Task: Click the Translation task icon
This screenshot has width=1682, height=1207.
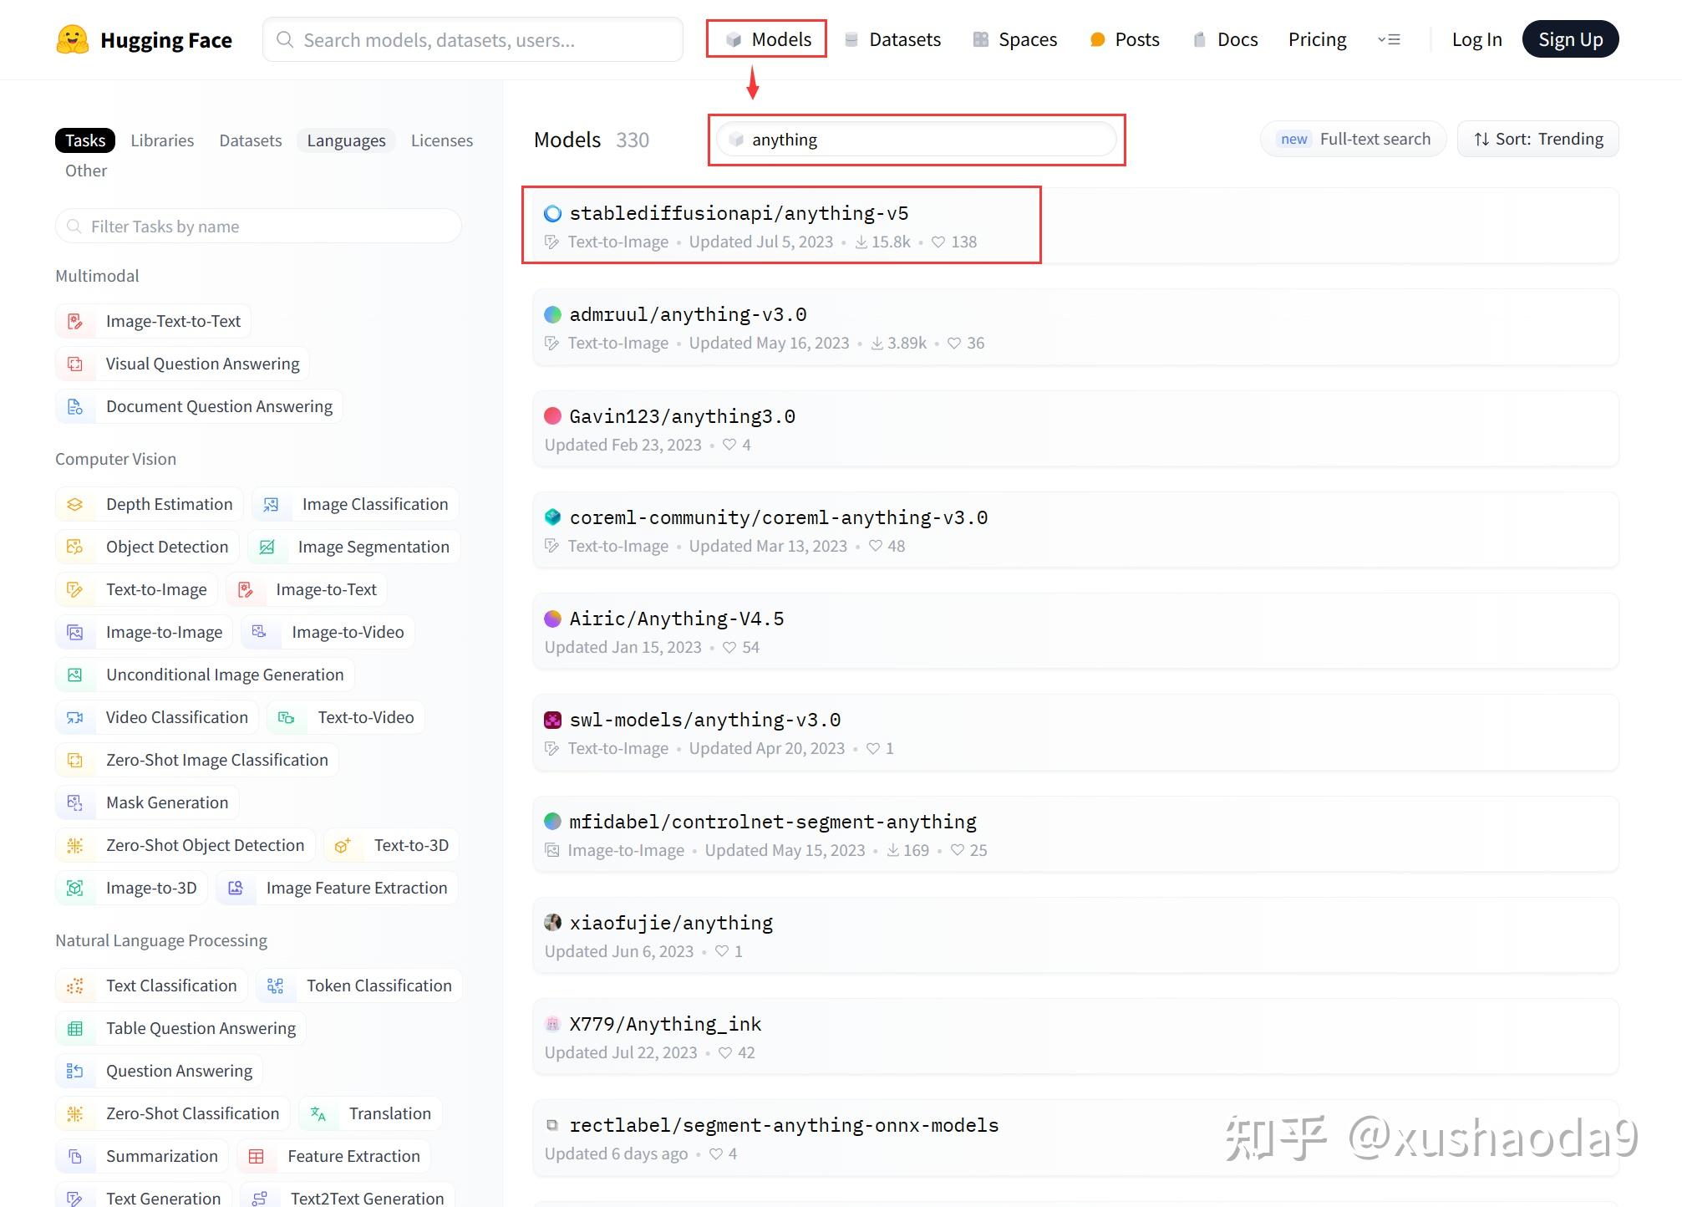Action: pos(318,1114)
